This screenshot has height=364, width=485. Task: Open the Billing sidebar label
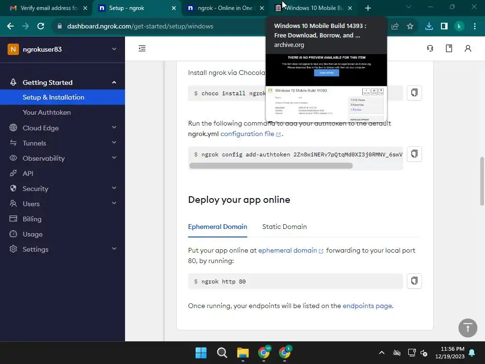pyautogui.click(x=32, y=219)
